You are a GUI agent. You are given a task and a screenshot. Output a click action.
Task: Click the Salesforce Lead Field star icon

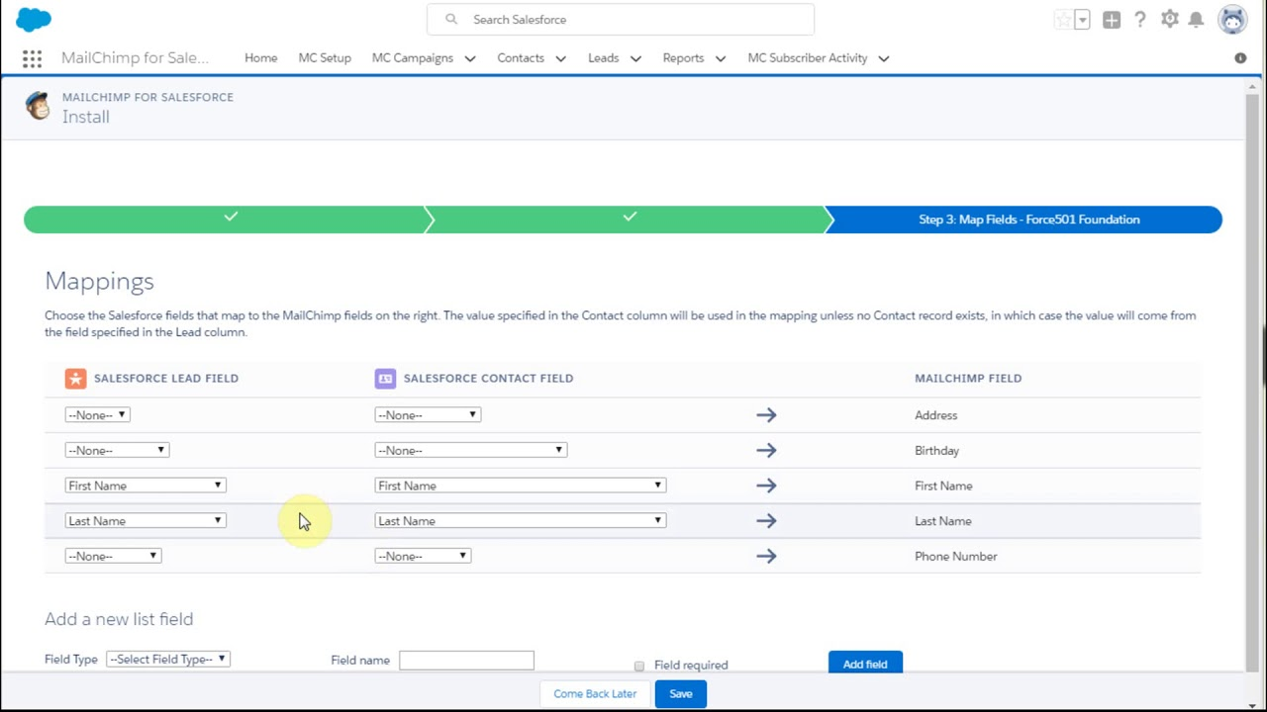pos(75,378)
